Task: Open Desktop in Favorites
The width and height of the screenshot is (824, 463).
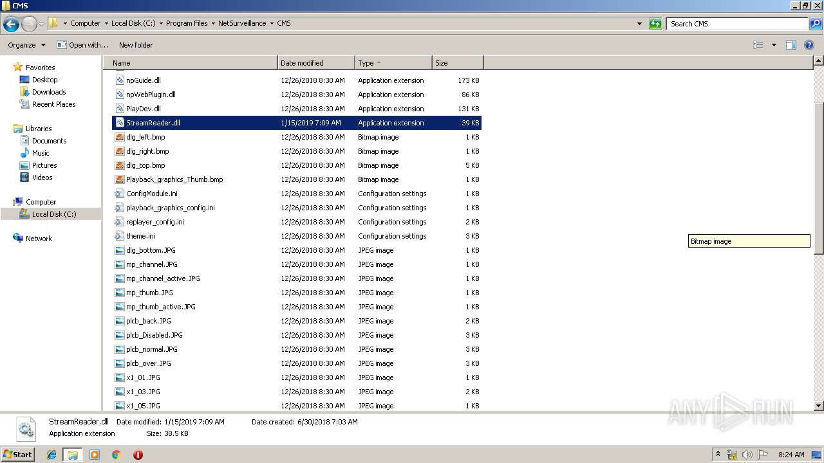Action: tap(44, 80)
